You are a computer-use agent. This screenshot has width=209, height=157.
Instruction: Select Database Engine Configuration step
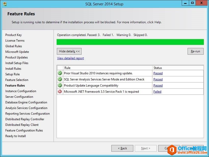[26, 102]
